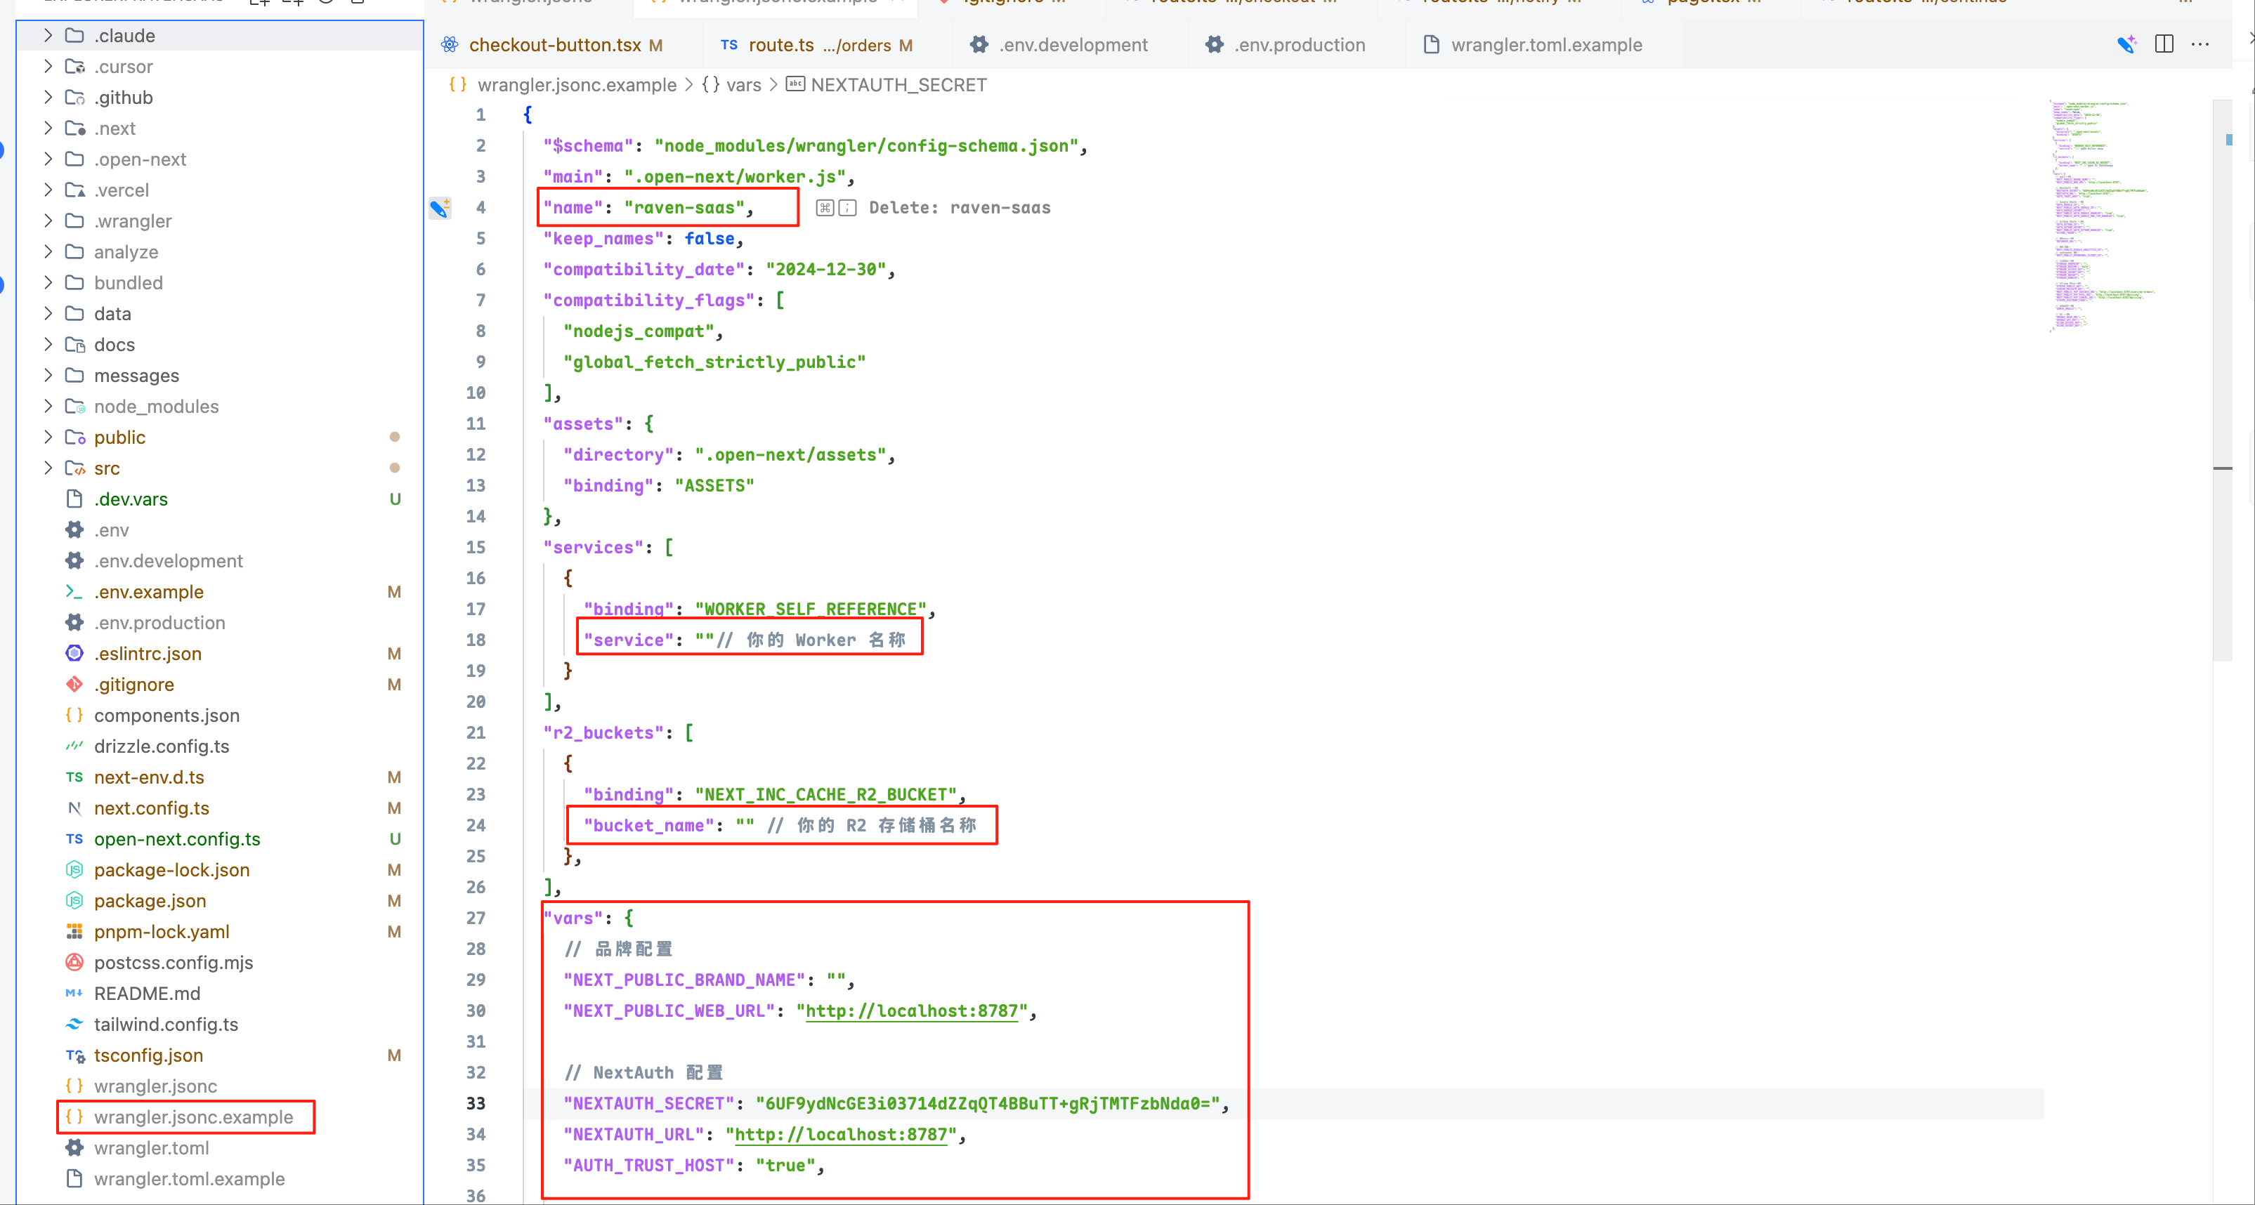Place cursor on the "keep_names" line

(x=643, y=238)
